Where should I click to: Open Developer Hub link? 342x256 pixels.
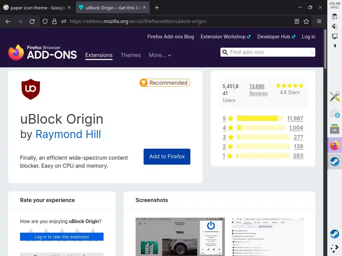(x=276, y=37)
